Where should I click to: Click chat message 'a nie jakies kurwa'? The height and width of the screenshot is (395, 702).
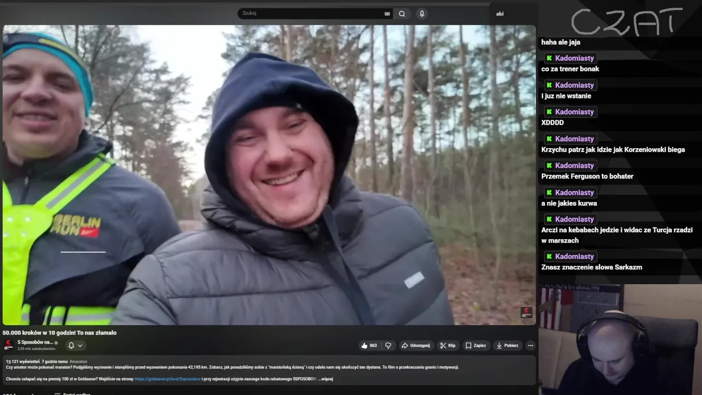tap(569, 204)
